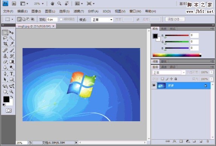Select the Crop tool
216x146 pixels.
coord(5,44)
